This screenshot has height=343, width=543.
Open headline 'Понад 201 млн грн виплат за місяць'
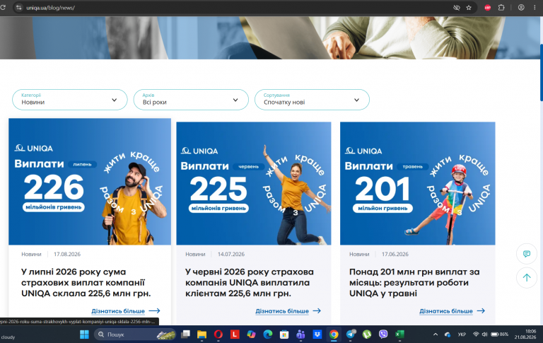click(414, 282)
